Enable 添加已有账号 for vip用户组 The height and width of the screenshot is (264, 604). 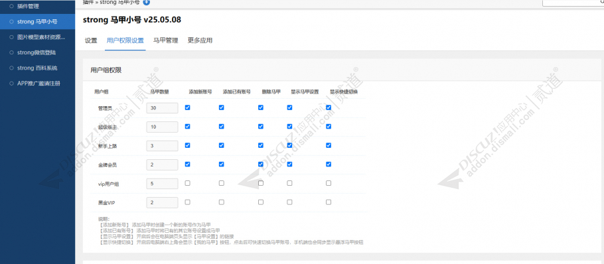click(222, 183)
